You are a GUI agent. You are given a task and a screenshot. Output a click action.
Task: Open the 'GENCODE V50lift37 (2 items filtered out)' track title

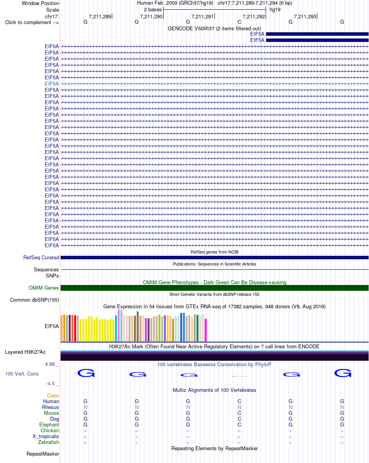(x=214, y=29)
